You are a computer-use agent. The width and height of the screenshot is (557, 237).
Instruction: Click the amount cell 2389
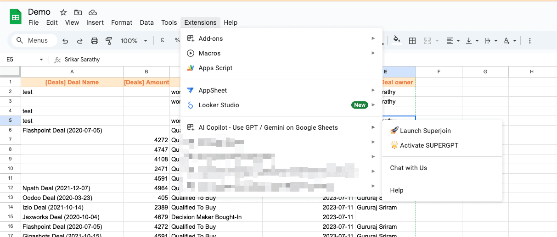(146, 207)
